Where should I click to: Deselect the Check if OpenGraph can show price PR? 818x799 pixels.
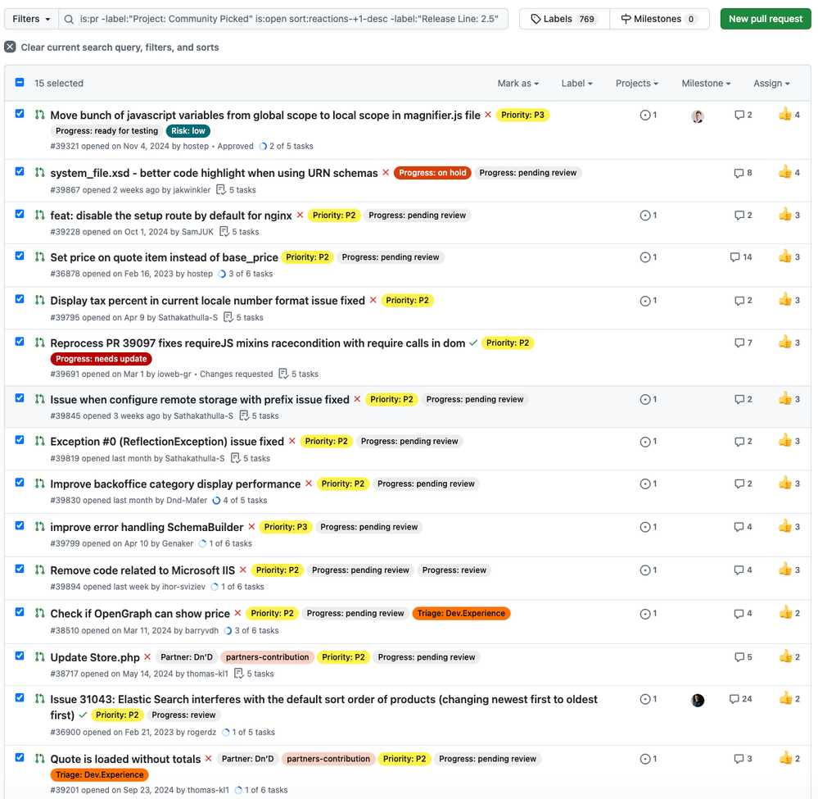(x=20, y=612)
